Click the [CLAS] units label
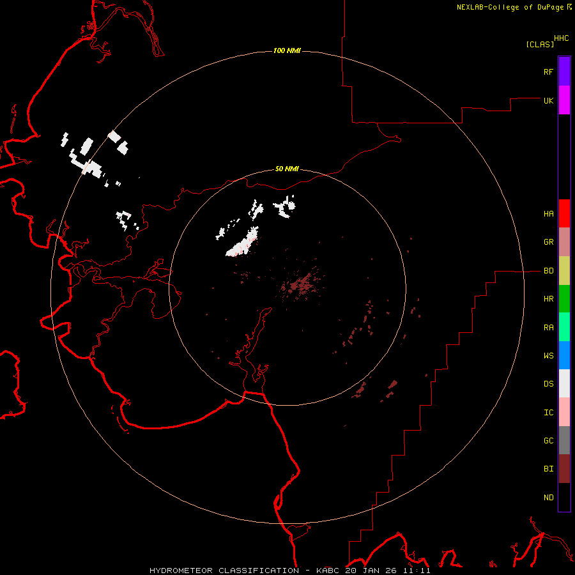The width and height of the screenshot is (575, 575). 539,44
